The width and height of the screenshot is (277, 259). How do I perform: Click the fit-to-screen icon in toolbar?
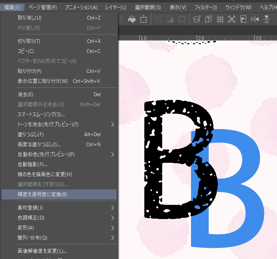pyautogui.click(x=232, y=20)
